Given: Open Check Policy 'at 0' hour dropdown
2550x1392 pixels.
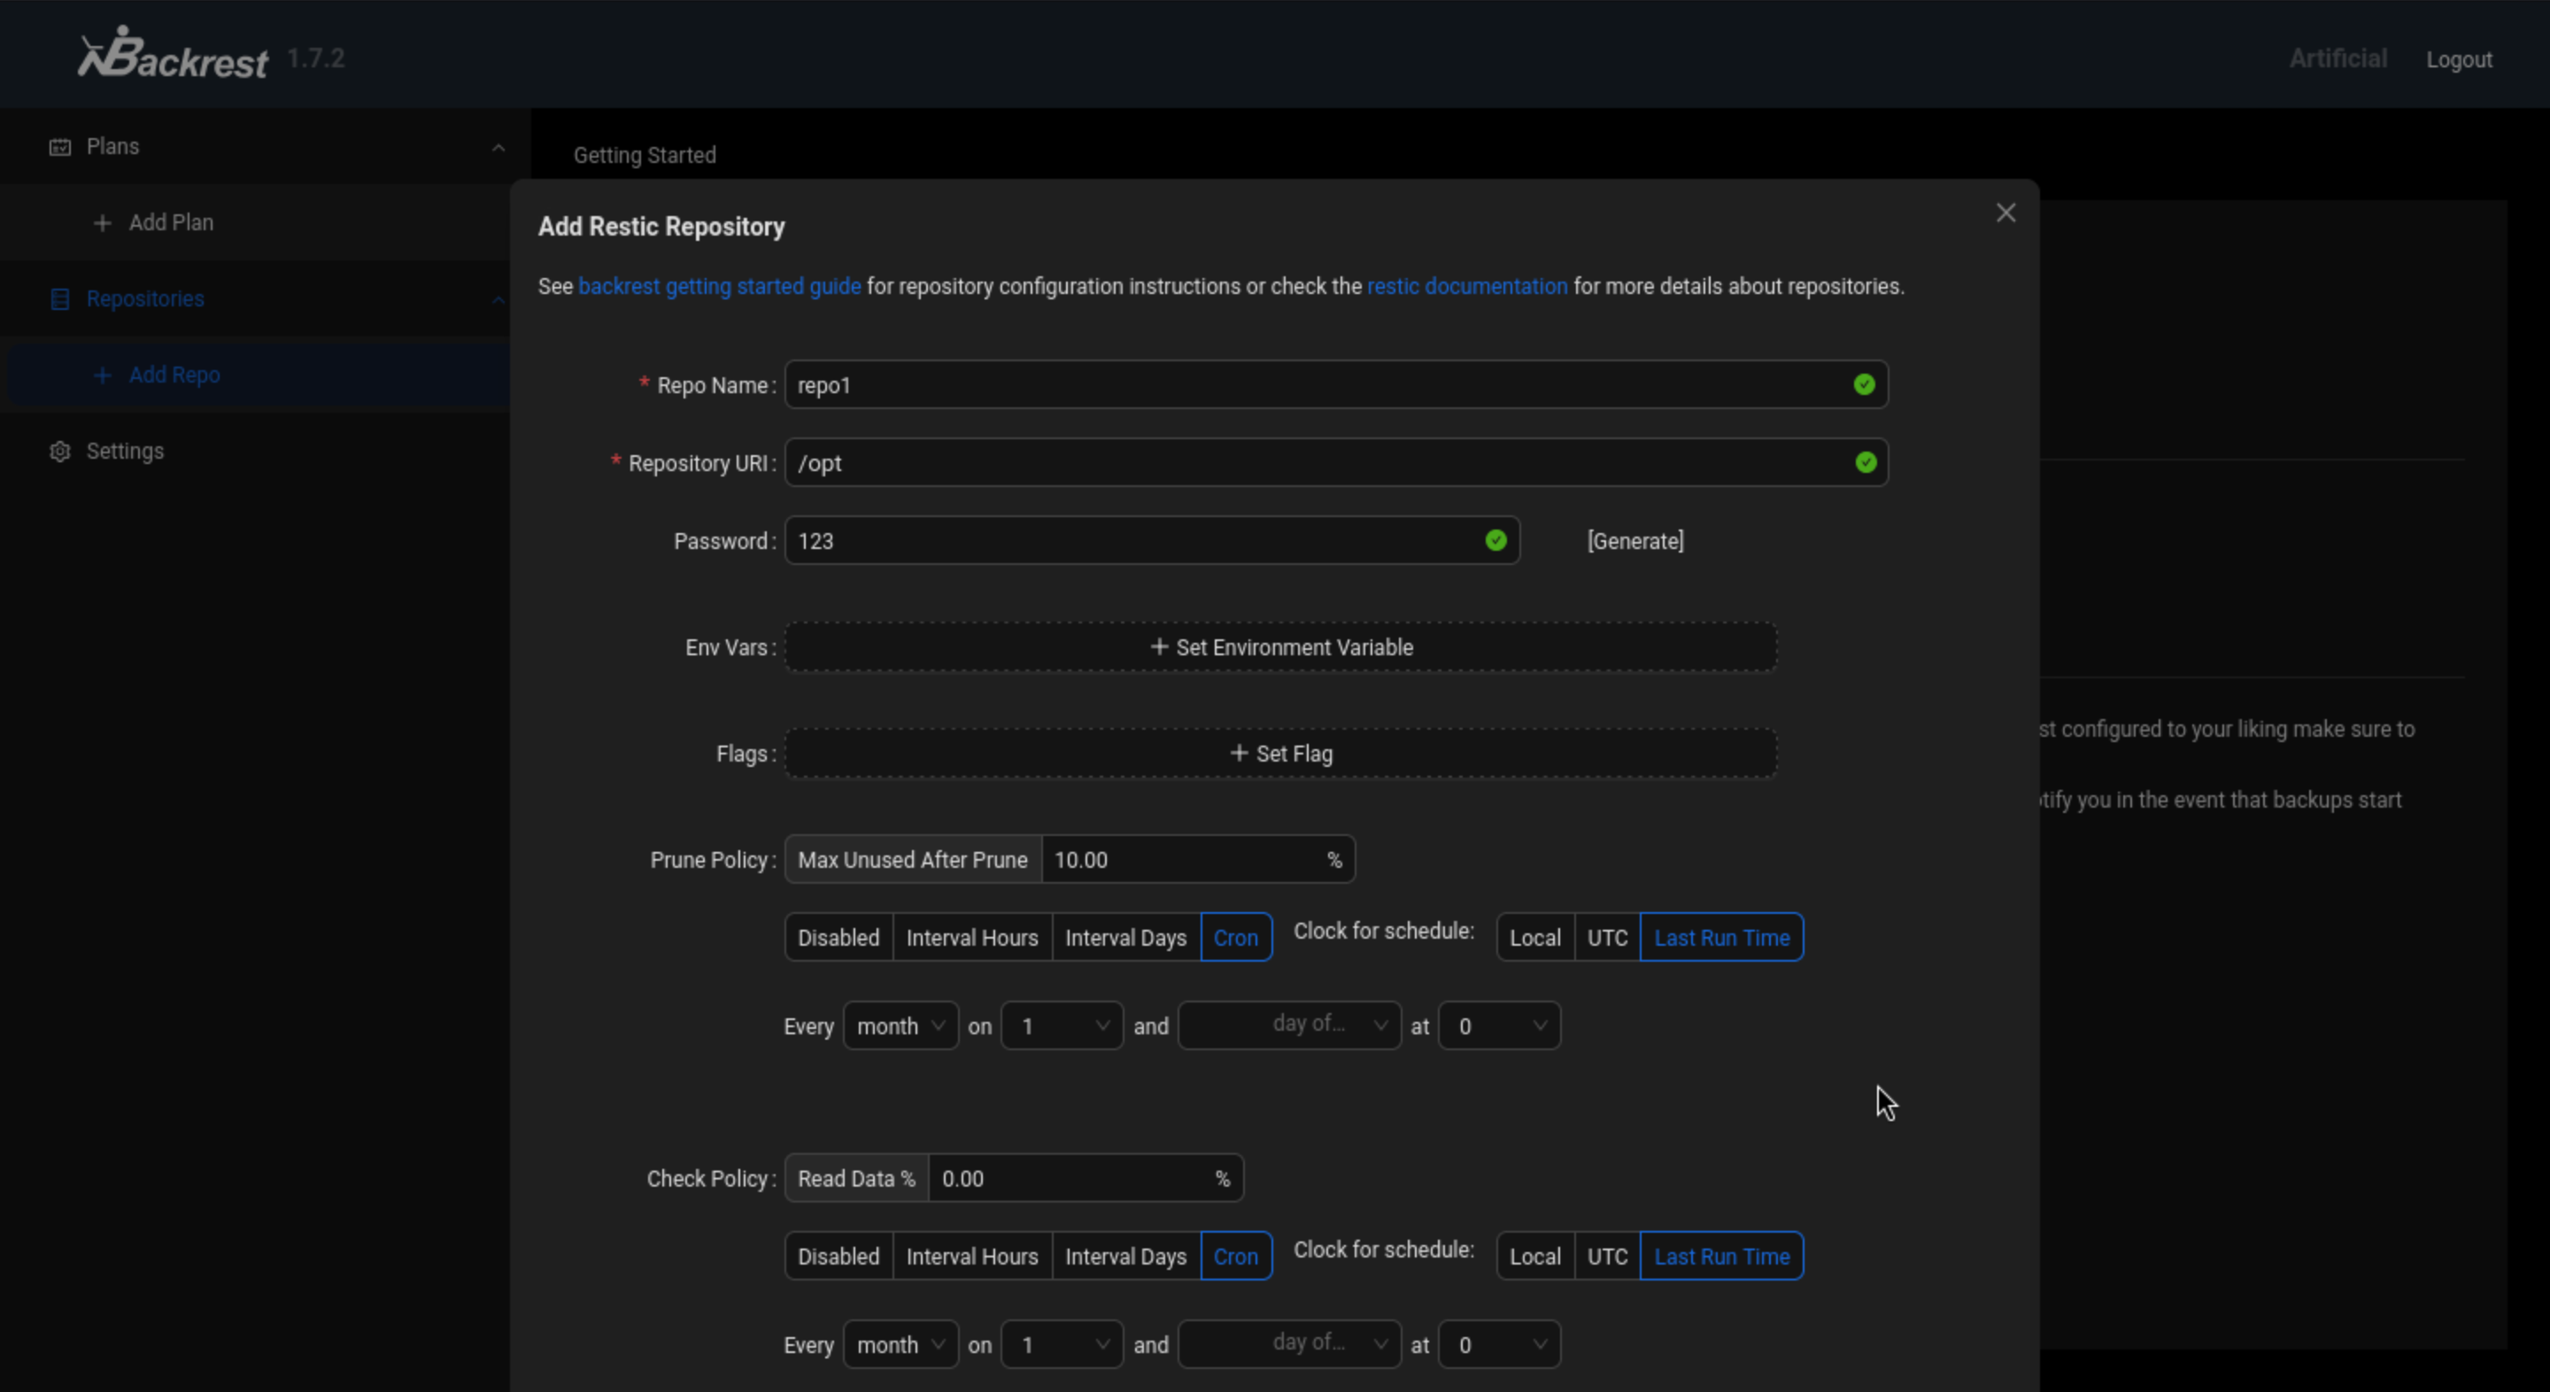Looking at the screenshot, I should click(x=1499, y=1344).
